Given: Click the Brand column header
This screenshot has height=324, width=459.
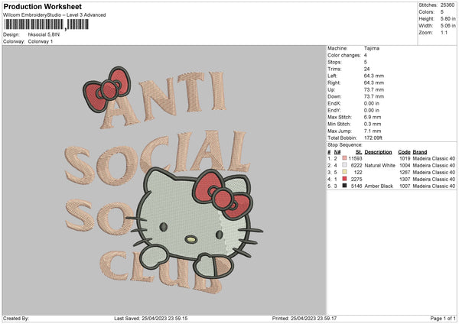Looking at the screenshot, I should [x=420, y=151].
